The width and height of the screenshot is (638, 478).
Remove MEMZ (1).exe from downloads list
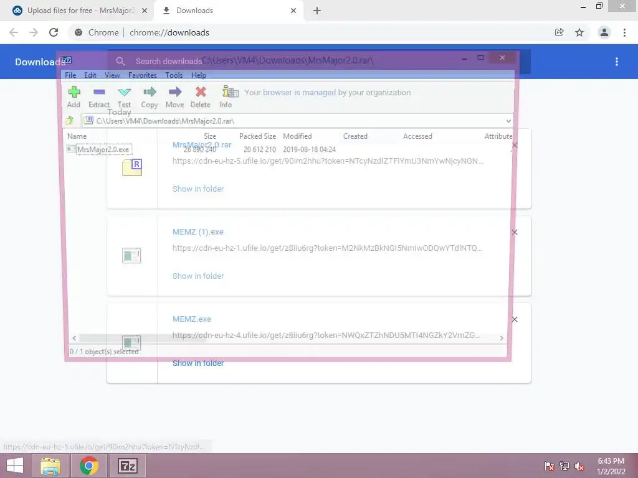514,232
